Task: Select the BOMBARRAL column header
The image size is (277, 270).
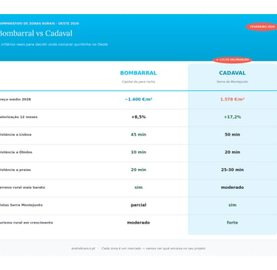Action: [x=138, y=73]
